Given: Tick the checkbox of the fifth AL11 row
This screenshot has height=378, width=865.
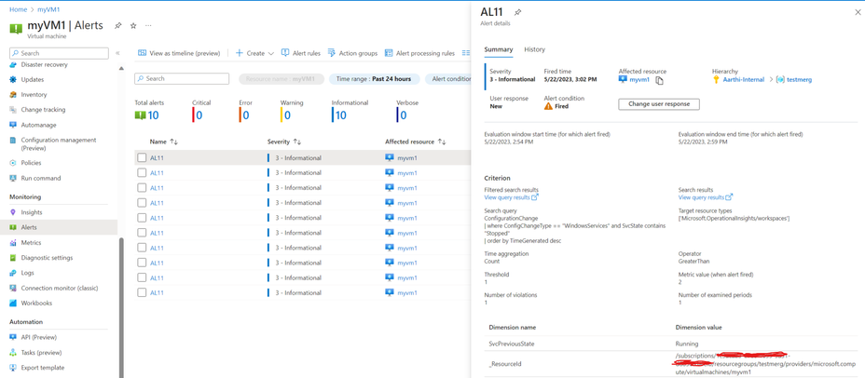Looking at the screenshot, I should pos(142,218).
